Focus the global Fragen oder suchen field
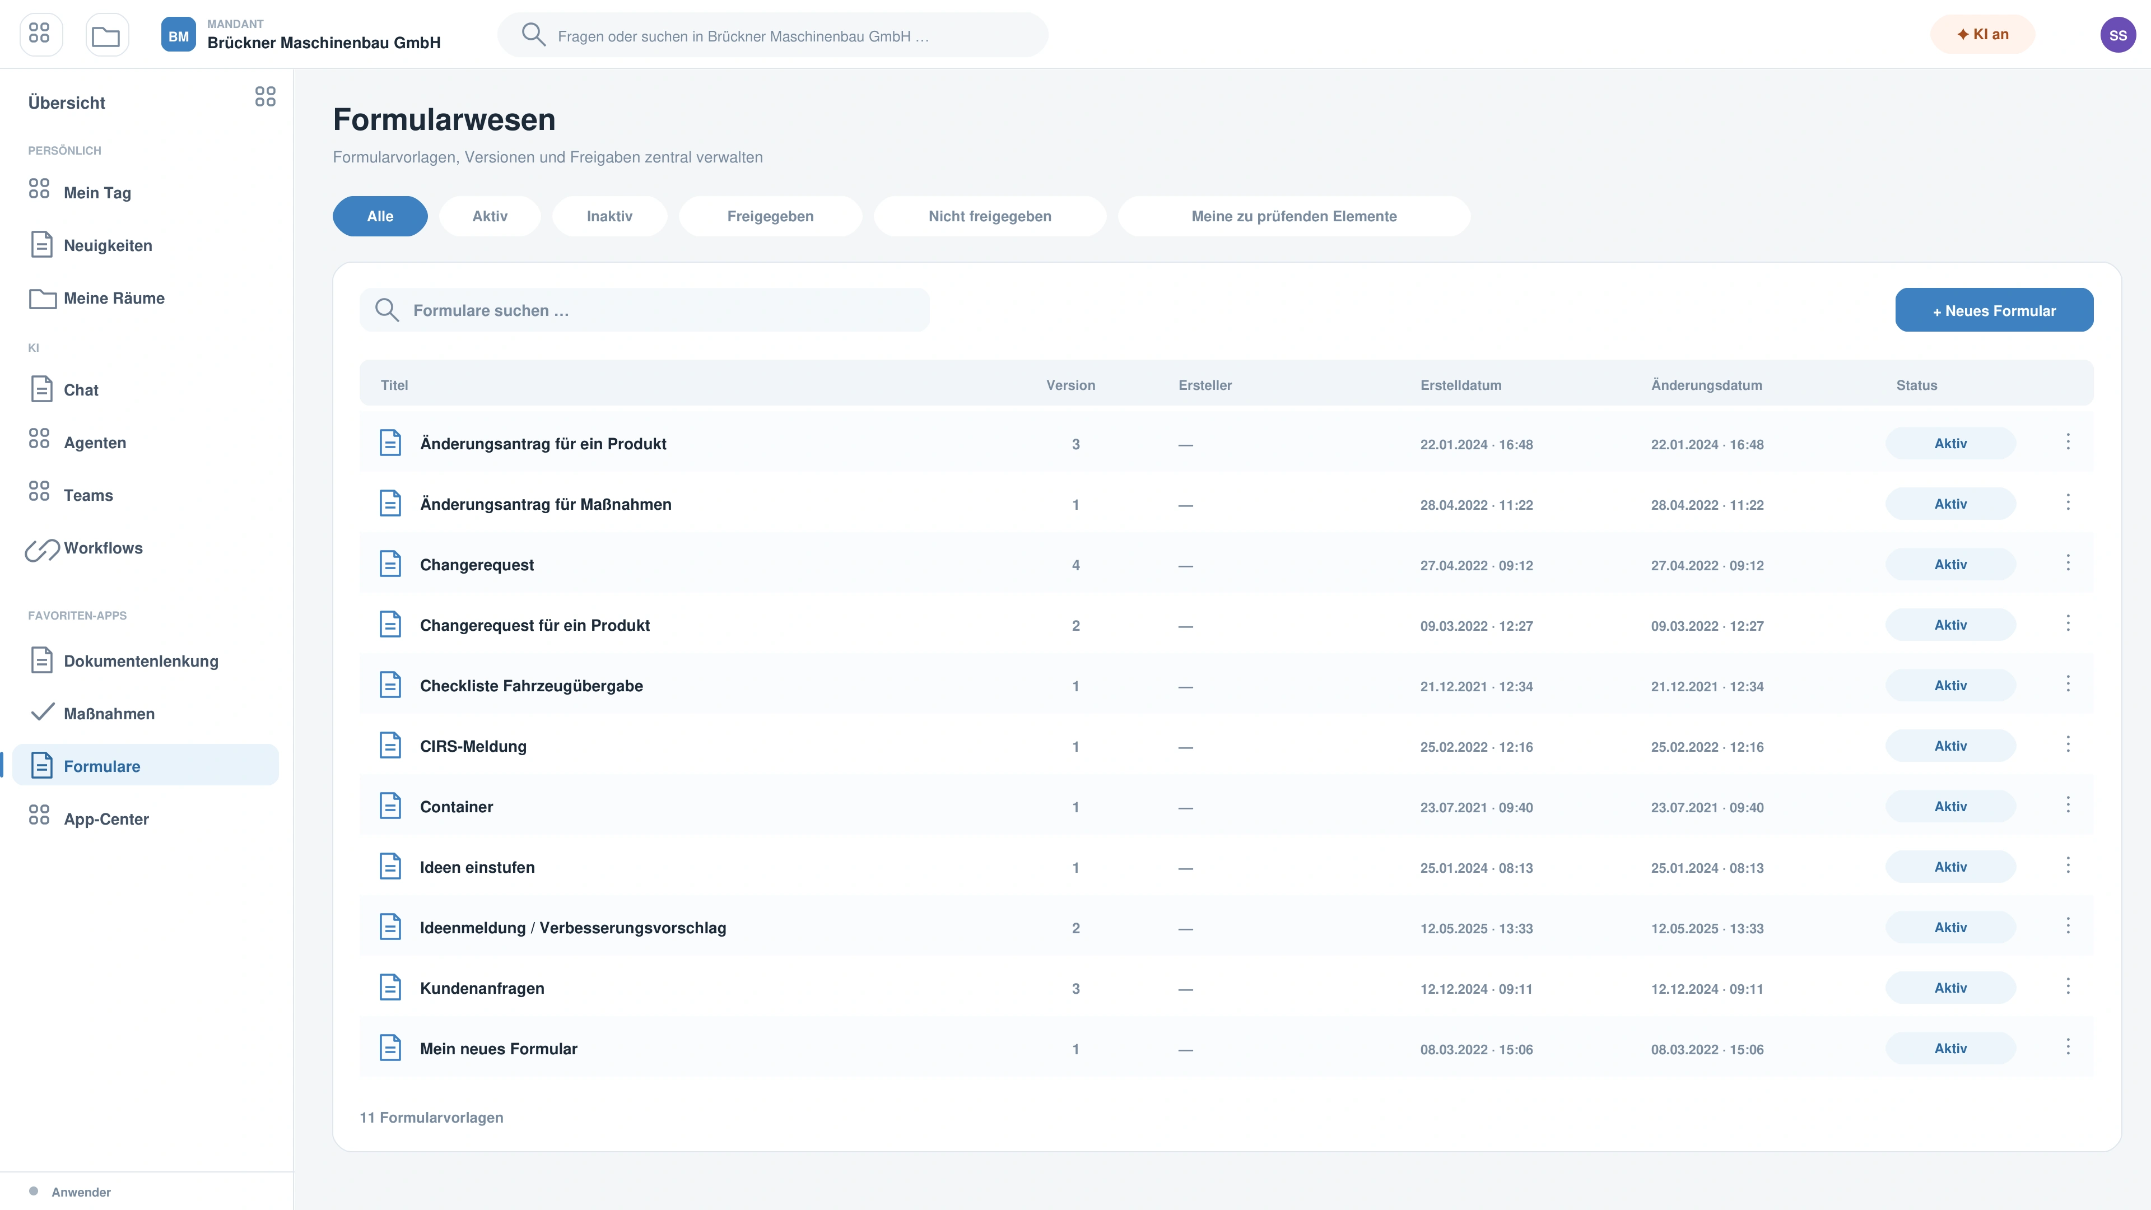This screenshot has height=1210, width=2151. point(772,35)
